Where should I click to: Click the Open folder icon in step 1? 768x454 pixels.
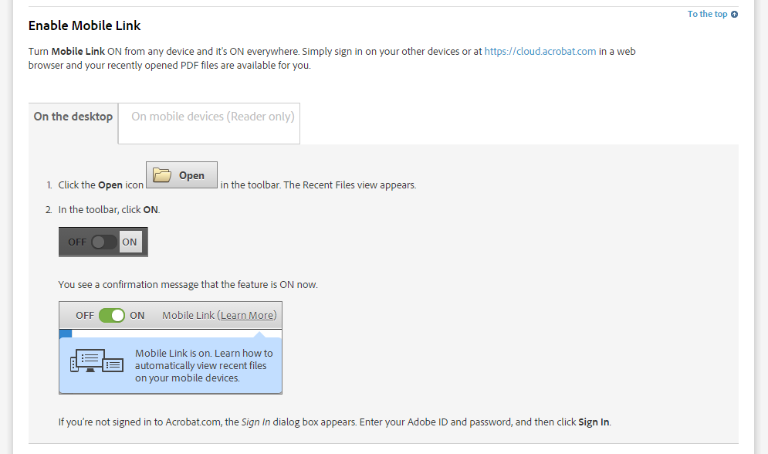click(x=164, y=174)
